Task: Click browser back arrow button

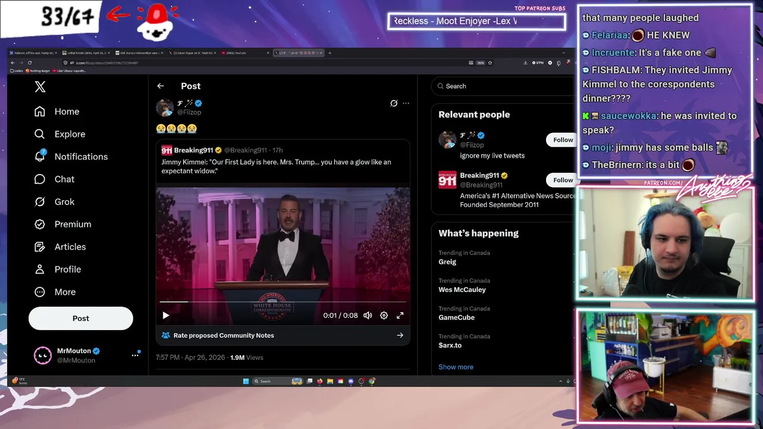Action: click(x=13, y=63)
